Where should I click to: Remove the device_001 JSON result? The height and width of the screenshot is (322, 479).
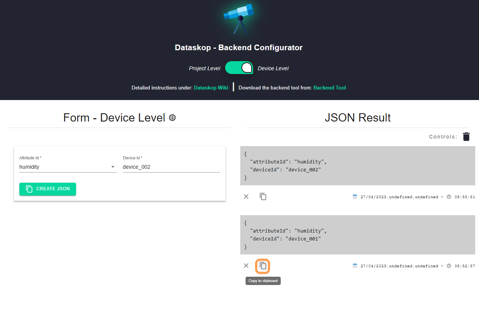246,266
